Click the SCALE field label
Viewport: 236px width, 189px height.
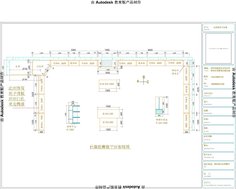click(x=207, y=123)
